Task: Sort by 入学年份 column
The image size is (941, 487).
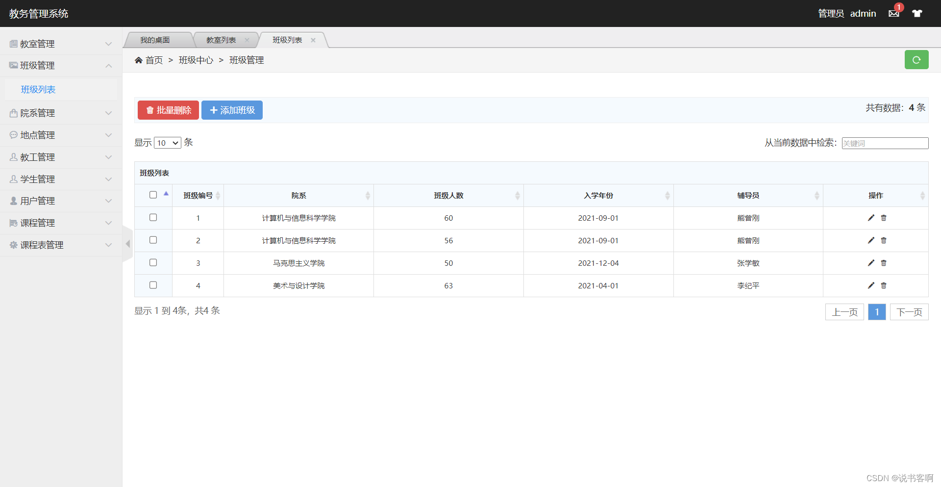Action: 598,196
